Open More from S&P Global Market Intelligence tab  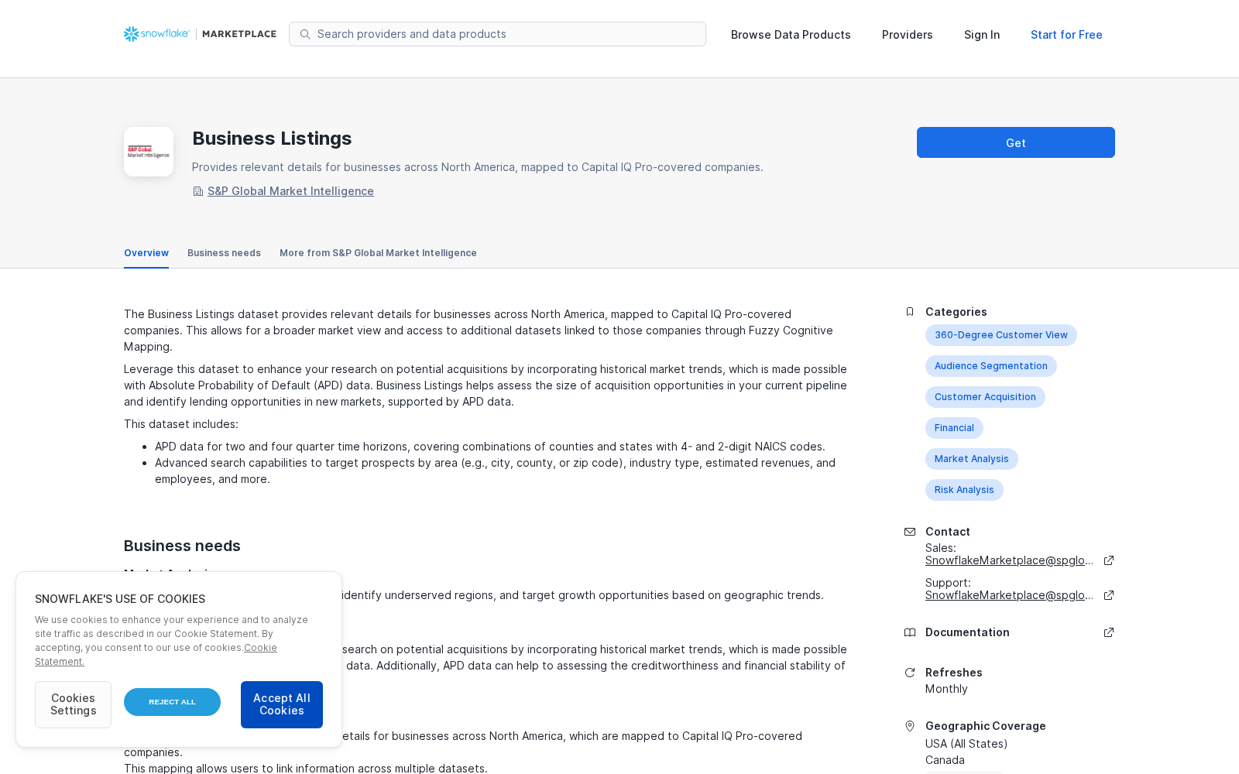[378, 253]
